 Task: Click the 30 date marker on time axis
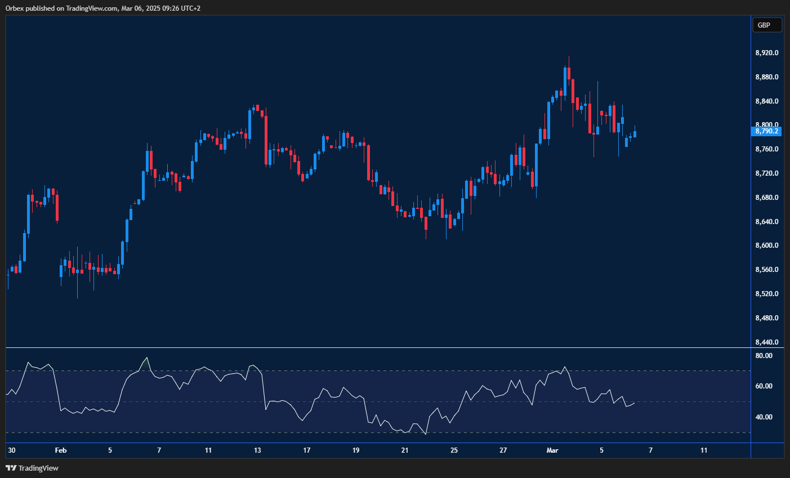tap(12, 450)
